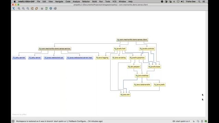Select the java.logging node

pos(102,58)
